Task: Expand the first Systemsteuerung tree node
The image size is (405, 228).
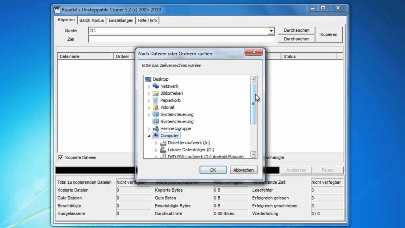Action: click(x=149, y=115)
